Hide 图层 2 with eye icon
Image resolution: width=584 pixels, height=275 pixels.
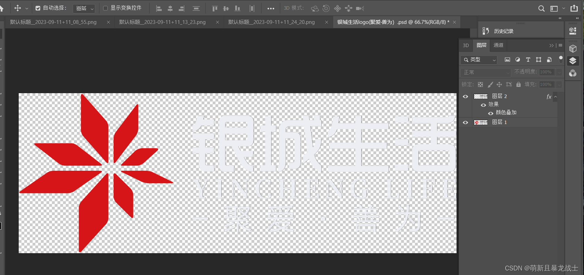466,97
